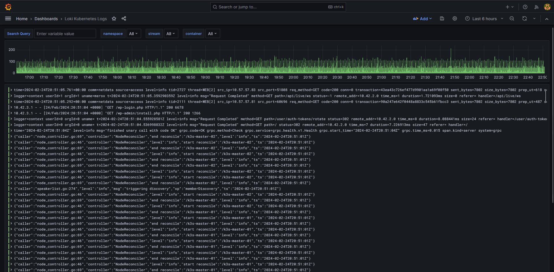554x272 pixels.
Task: Open the container All dropdown
Action: tap(213, 34)
